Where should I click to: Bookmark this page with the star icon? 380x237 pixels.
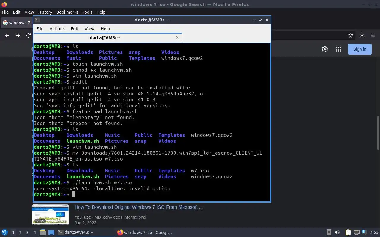click(351, 36)
